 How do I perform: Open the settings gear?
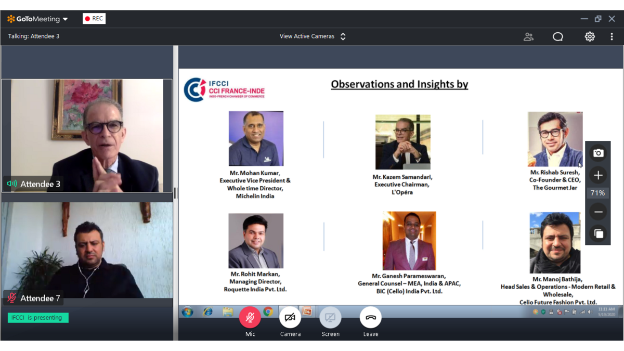coord(589,36)
